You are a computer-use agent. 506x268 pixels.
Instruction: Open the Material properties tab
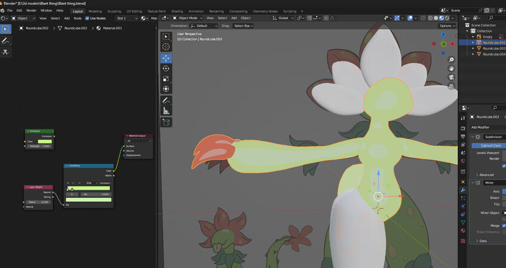463,230
